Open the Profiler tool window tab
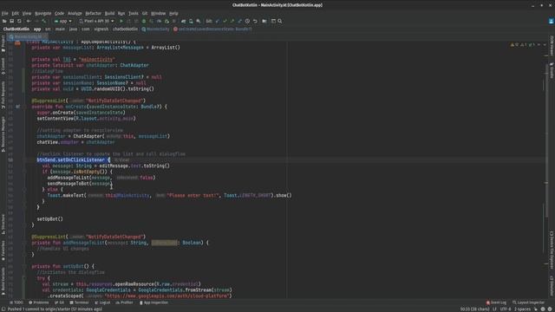Screen dimensions: 555x312 [x=124, y=302]
